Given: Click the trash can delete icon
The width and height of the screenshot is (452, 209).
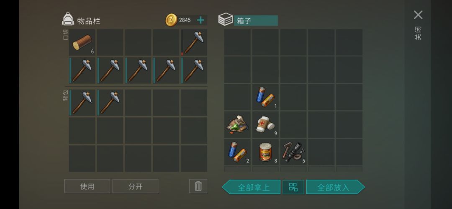Looking at the screenshot, I should point(198,186).
